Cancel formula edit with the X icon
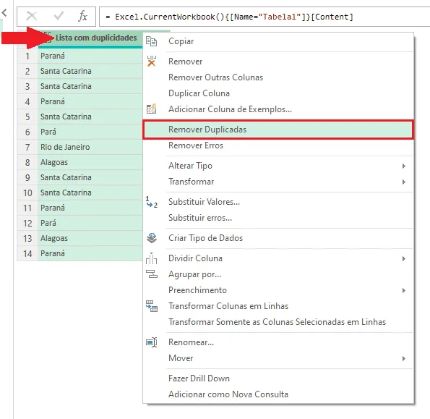The height and width of the screenshot is (419, 430). (x=32, y=16)
